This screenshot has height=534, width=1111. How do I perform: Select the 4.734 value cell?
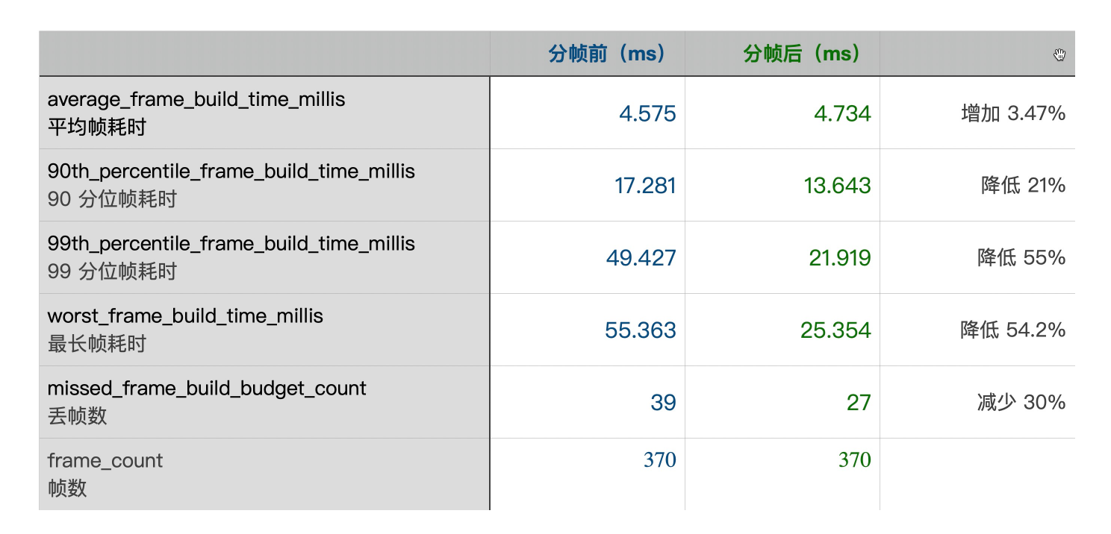[x=842, y=113]
